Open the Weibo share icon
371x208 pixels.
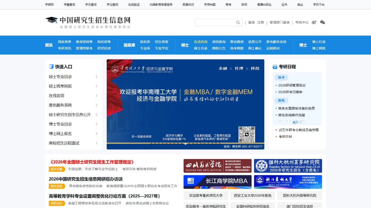click(314, 22)
